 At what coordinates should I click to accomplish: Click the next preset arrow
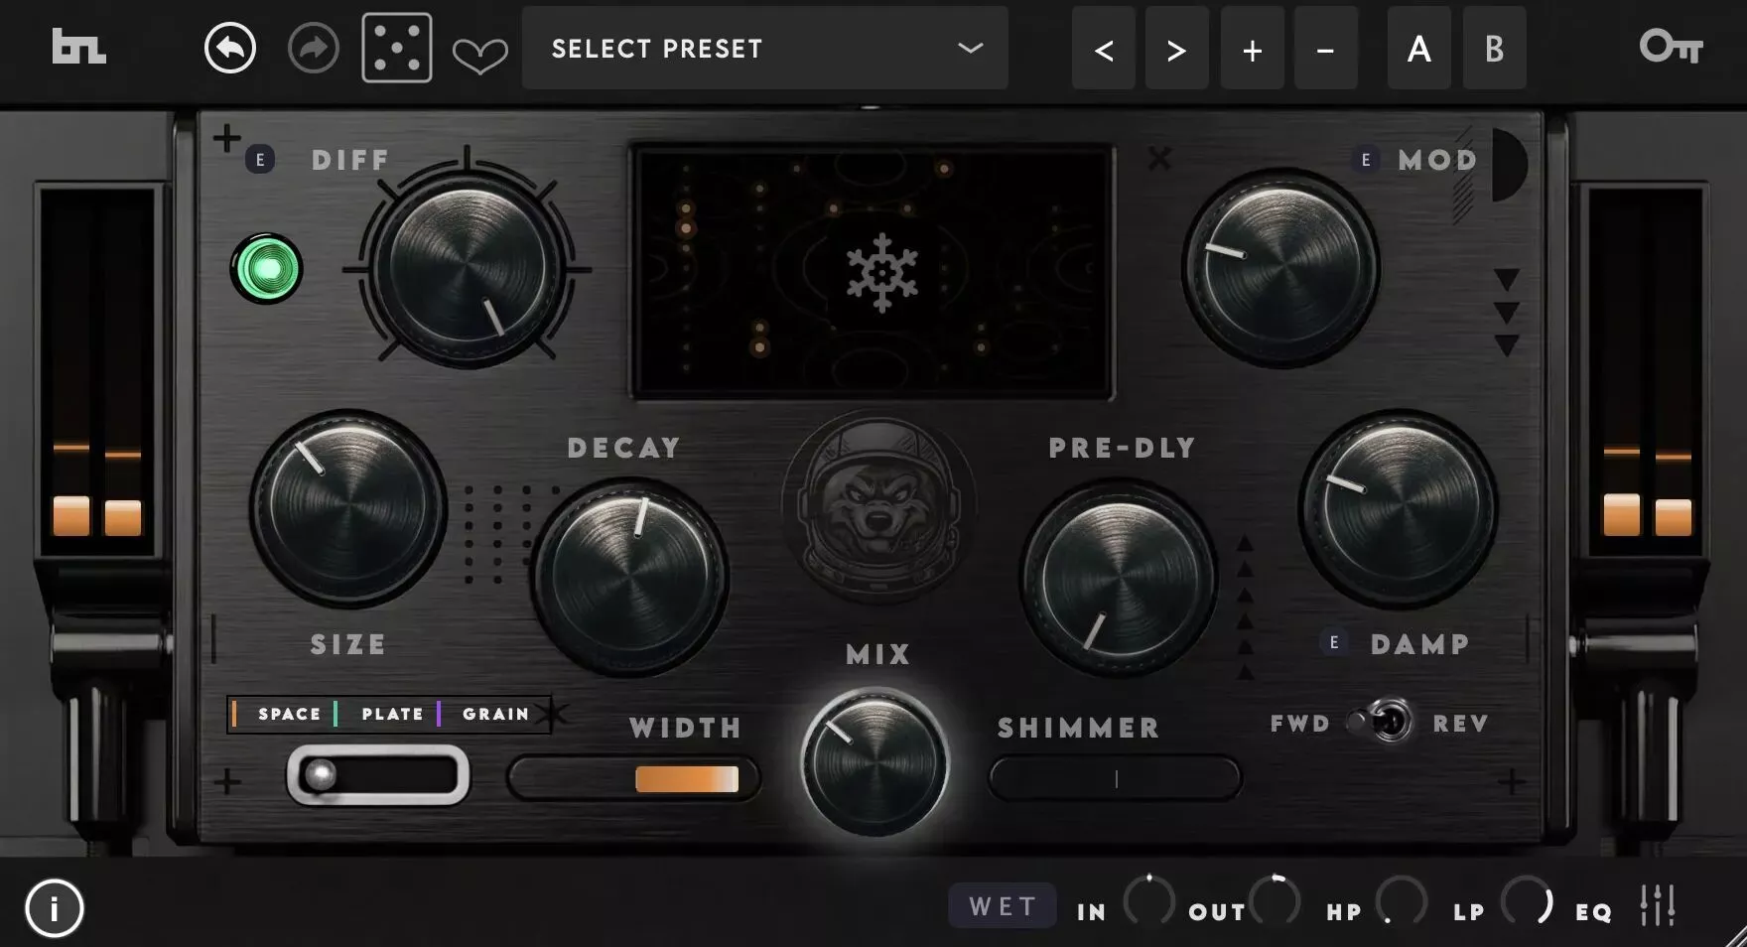click(x=1177, y=48)
